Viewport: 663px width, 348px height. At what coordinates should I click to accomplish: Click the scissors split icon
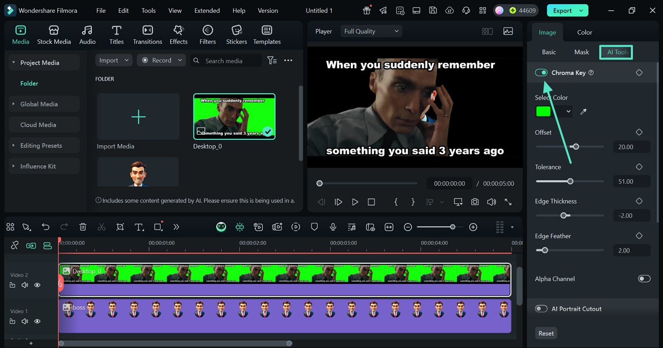[101, 227]
